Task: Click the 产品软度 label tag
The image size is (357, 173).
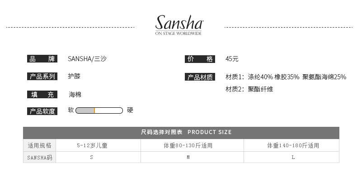Action: pos(42,111)
